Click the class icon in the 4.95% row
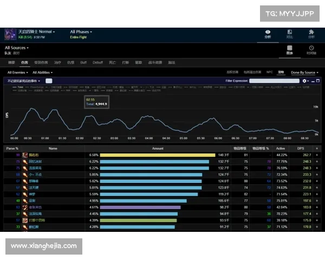The image size is (325, 260). click(x=25, y=201)
